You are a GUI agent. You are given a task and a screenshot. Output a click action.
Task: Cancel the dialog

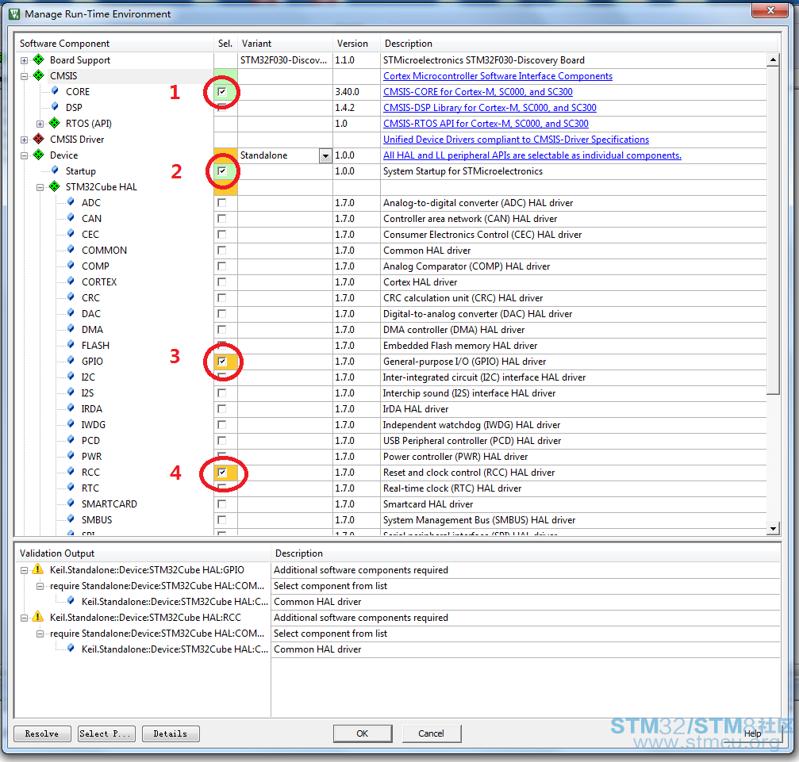pos(431,733)
